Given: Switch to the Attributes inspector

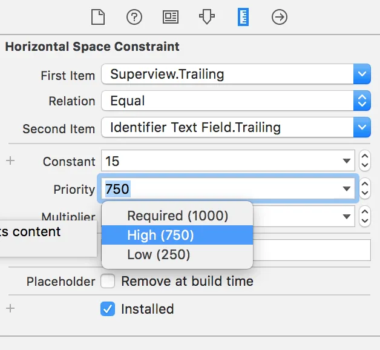Looking at the screenshot, I should click(207, 17).
